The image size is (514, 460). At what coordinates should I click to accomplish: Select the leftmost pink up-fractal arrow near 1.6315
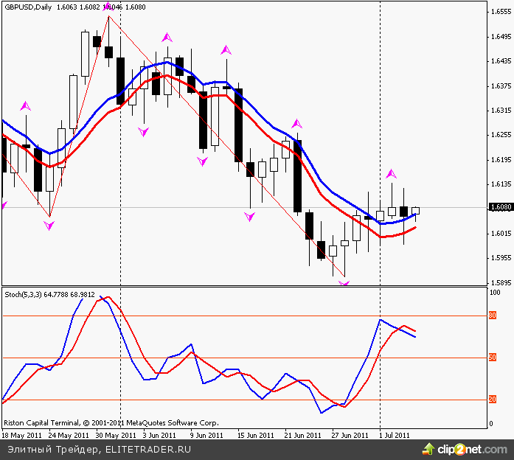[27, 106]
